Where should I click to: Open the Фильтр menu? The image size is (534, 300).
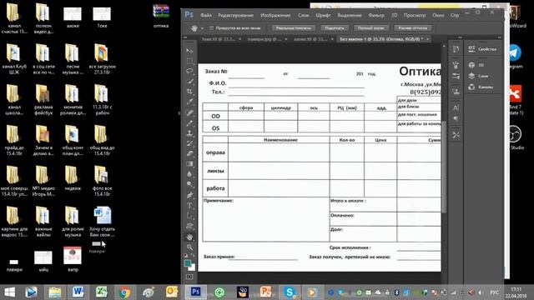point(376,15)
